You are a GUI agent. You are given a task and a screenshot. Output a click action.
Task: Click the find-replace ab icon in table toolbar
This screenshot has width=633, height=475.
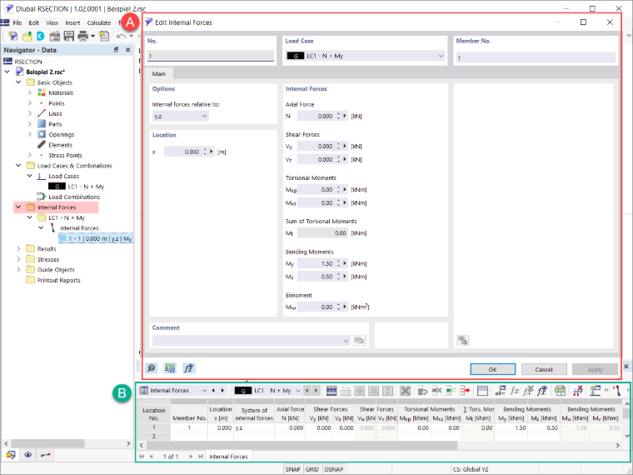[x=501, y=390]
